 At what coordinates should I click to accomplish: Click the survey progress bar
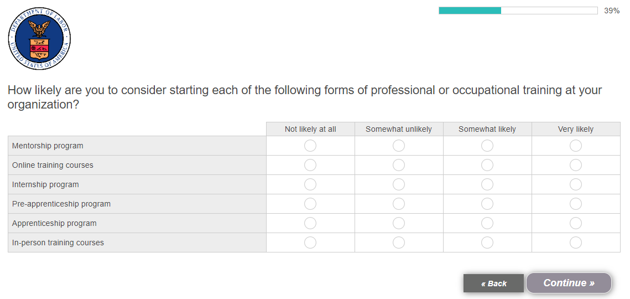518,11
